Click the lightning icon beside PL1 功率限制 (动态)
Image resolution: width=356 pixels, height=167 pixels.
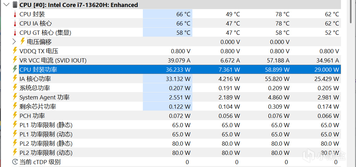coord(15,134)
